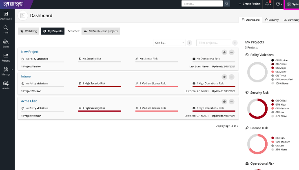Click the Policy Violations donut chart
299x170 pixels.
pos(257,72)
